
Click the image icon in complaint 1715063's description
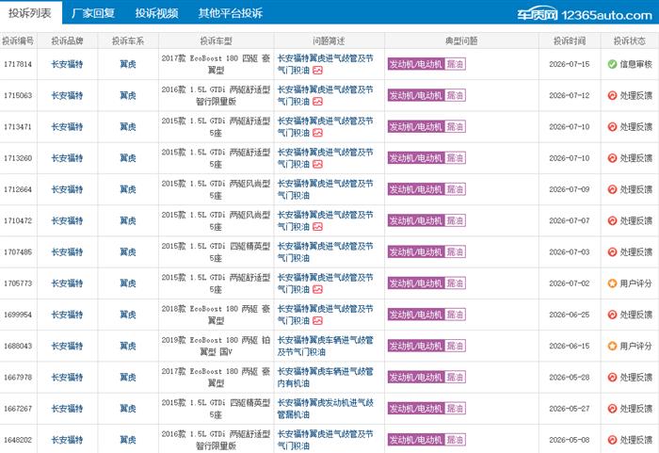318,102
